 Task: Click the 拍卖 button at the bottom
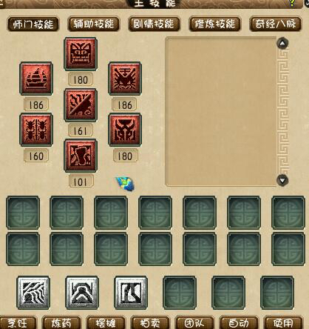pos(150,322)
